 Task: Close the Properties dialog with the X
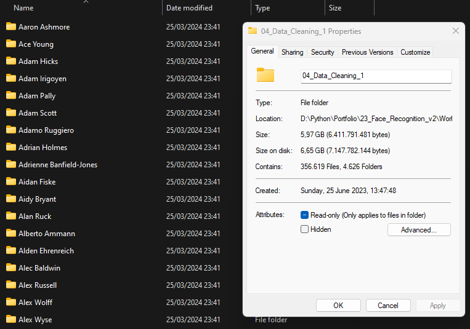coord(456,31)
